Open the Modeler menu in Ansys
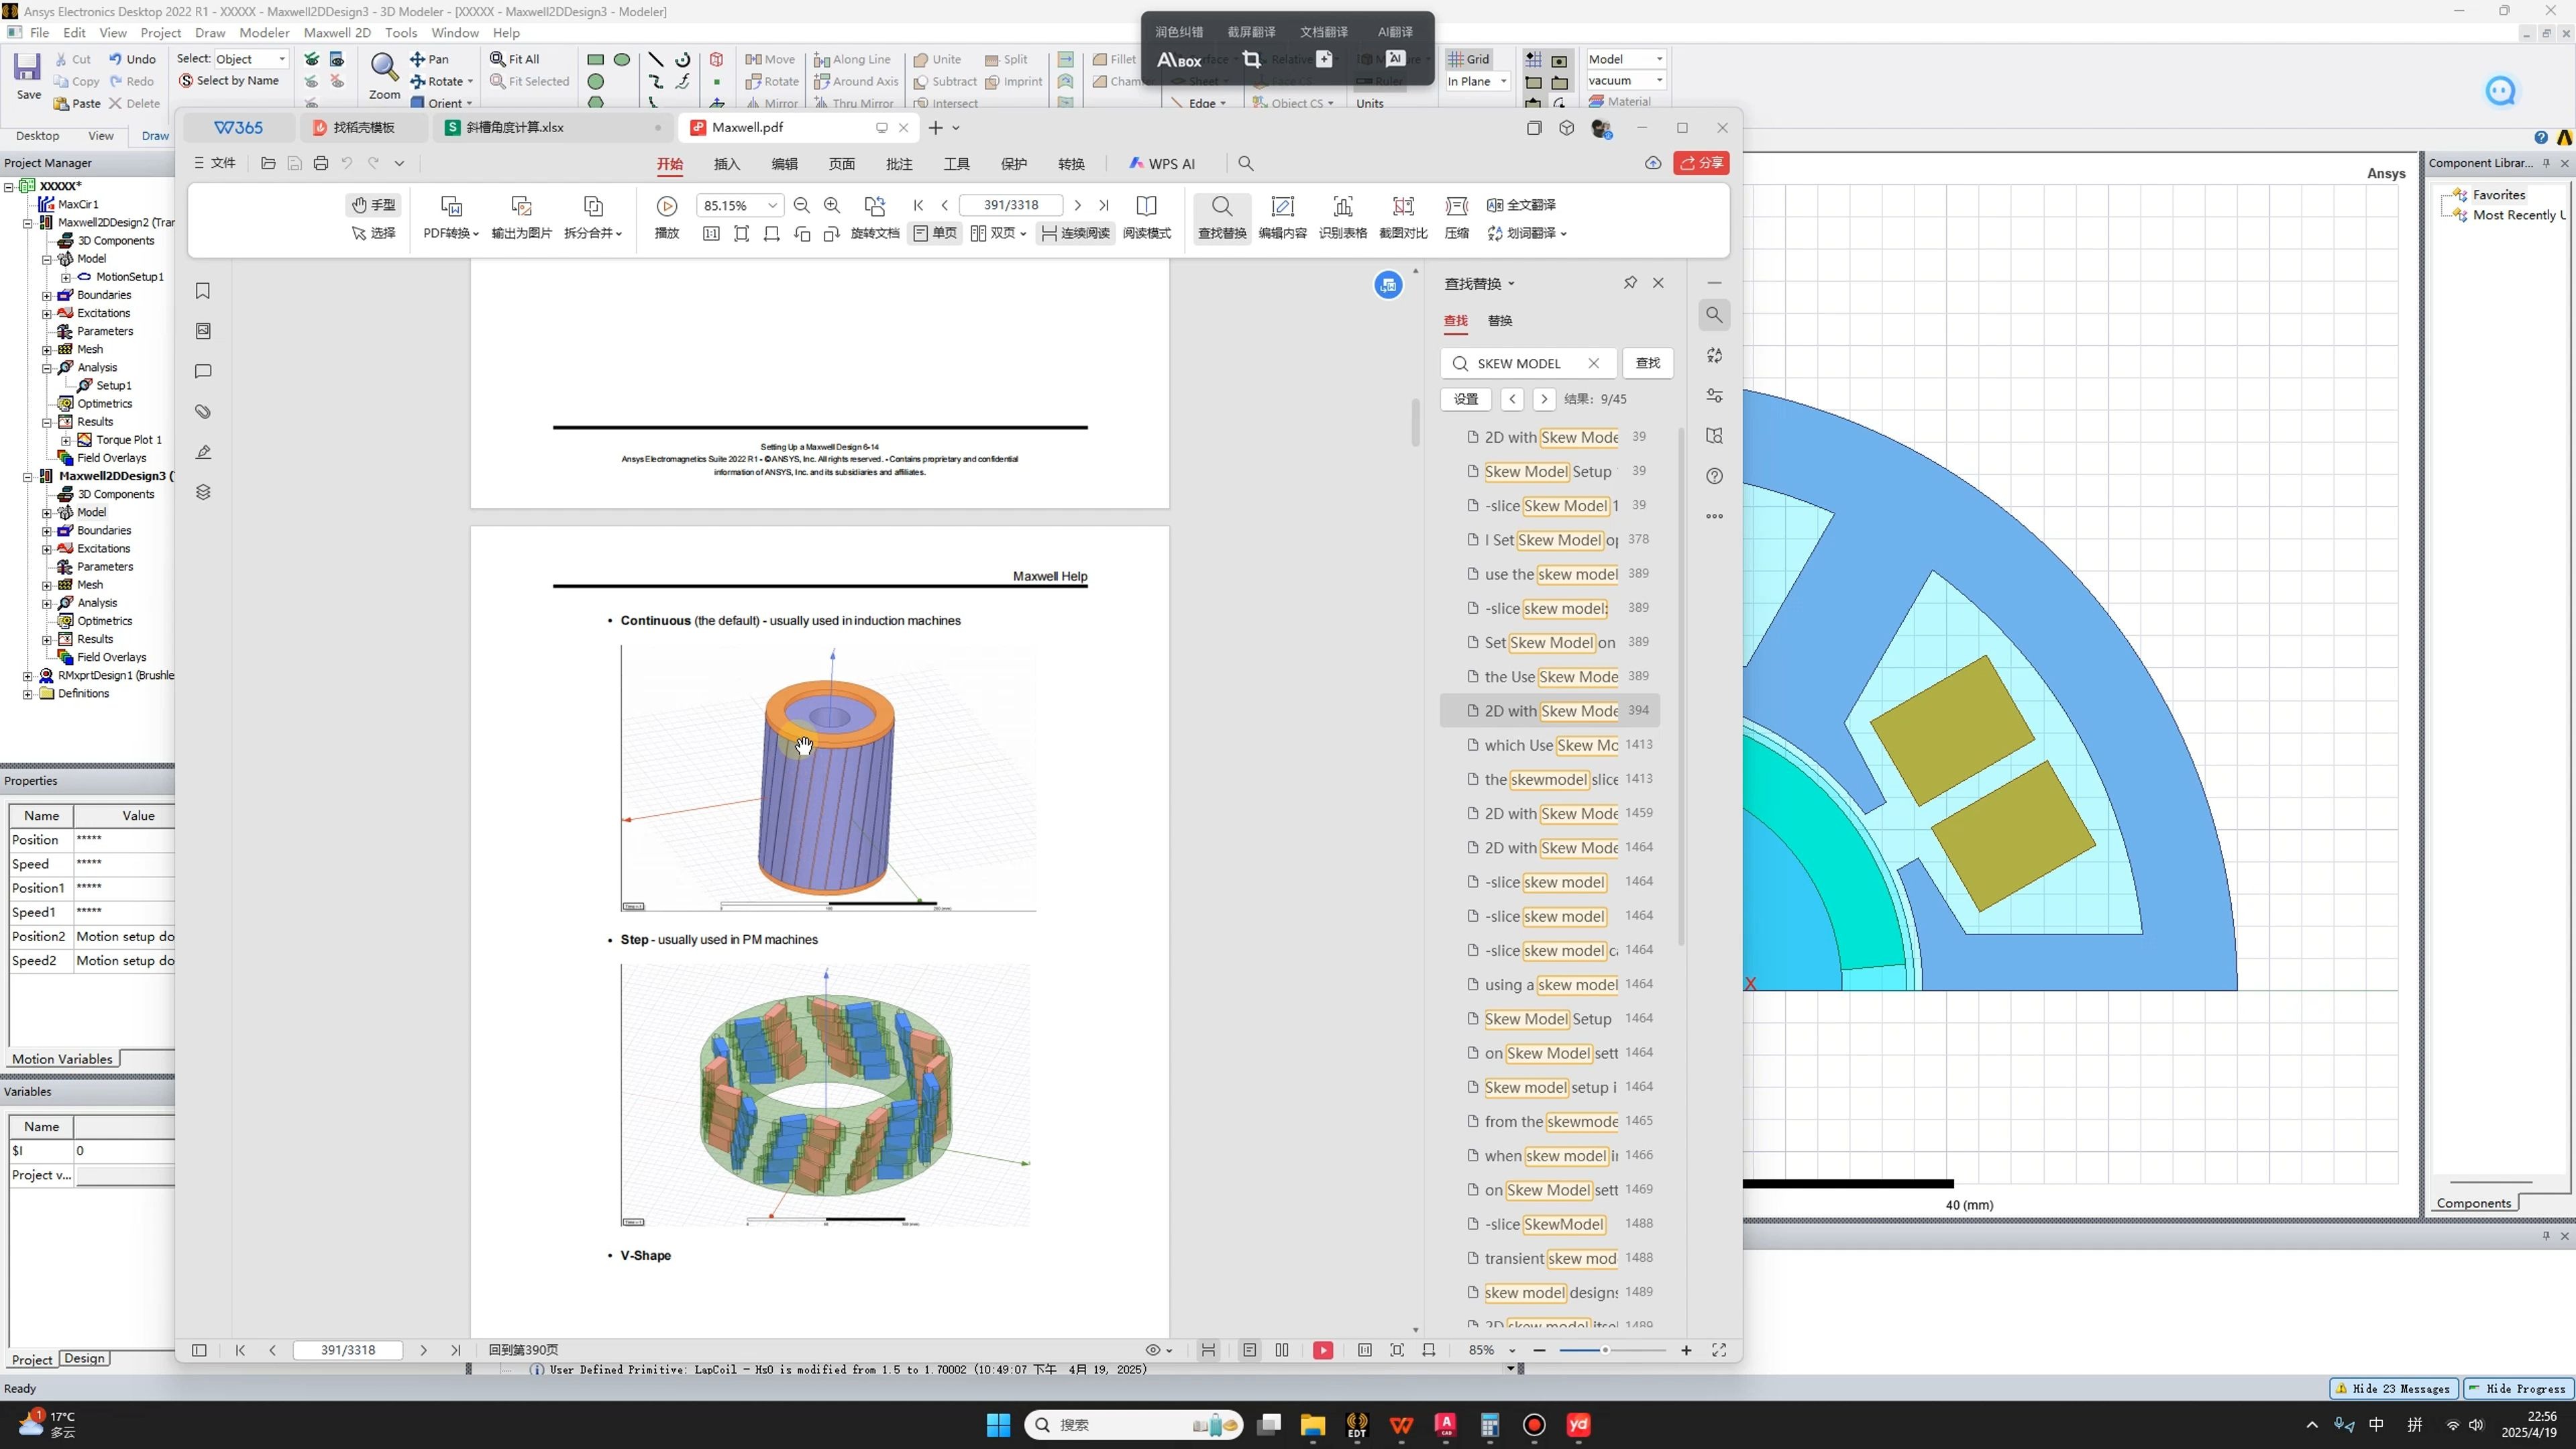The width and height of the screenshot is (2576, 1449). pos(264,33)
